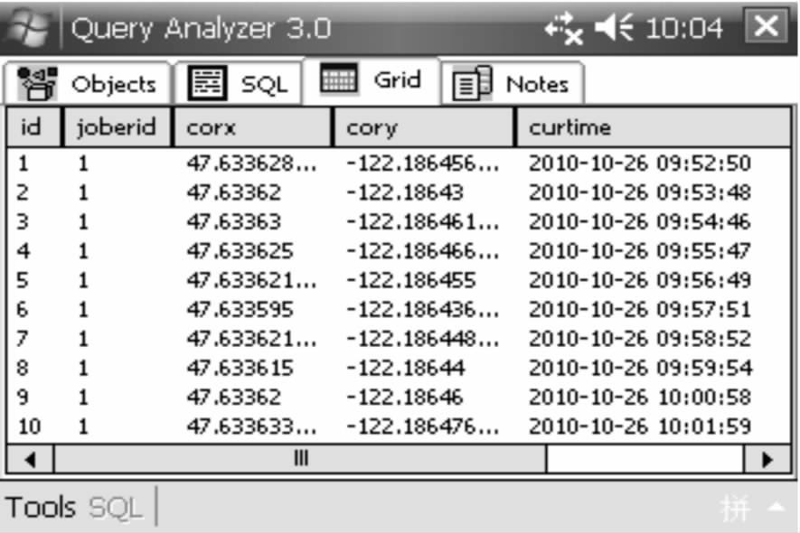Click the cory column header
Viewport: 800px width, 533px height.
(423, 127)
